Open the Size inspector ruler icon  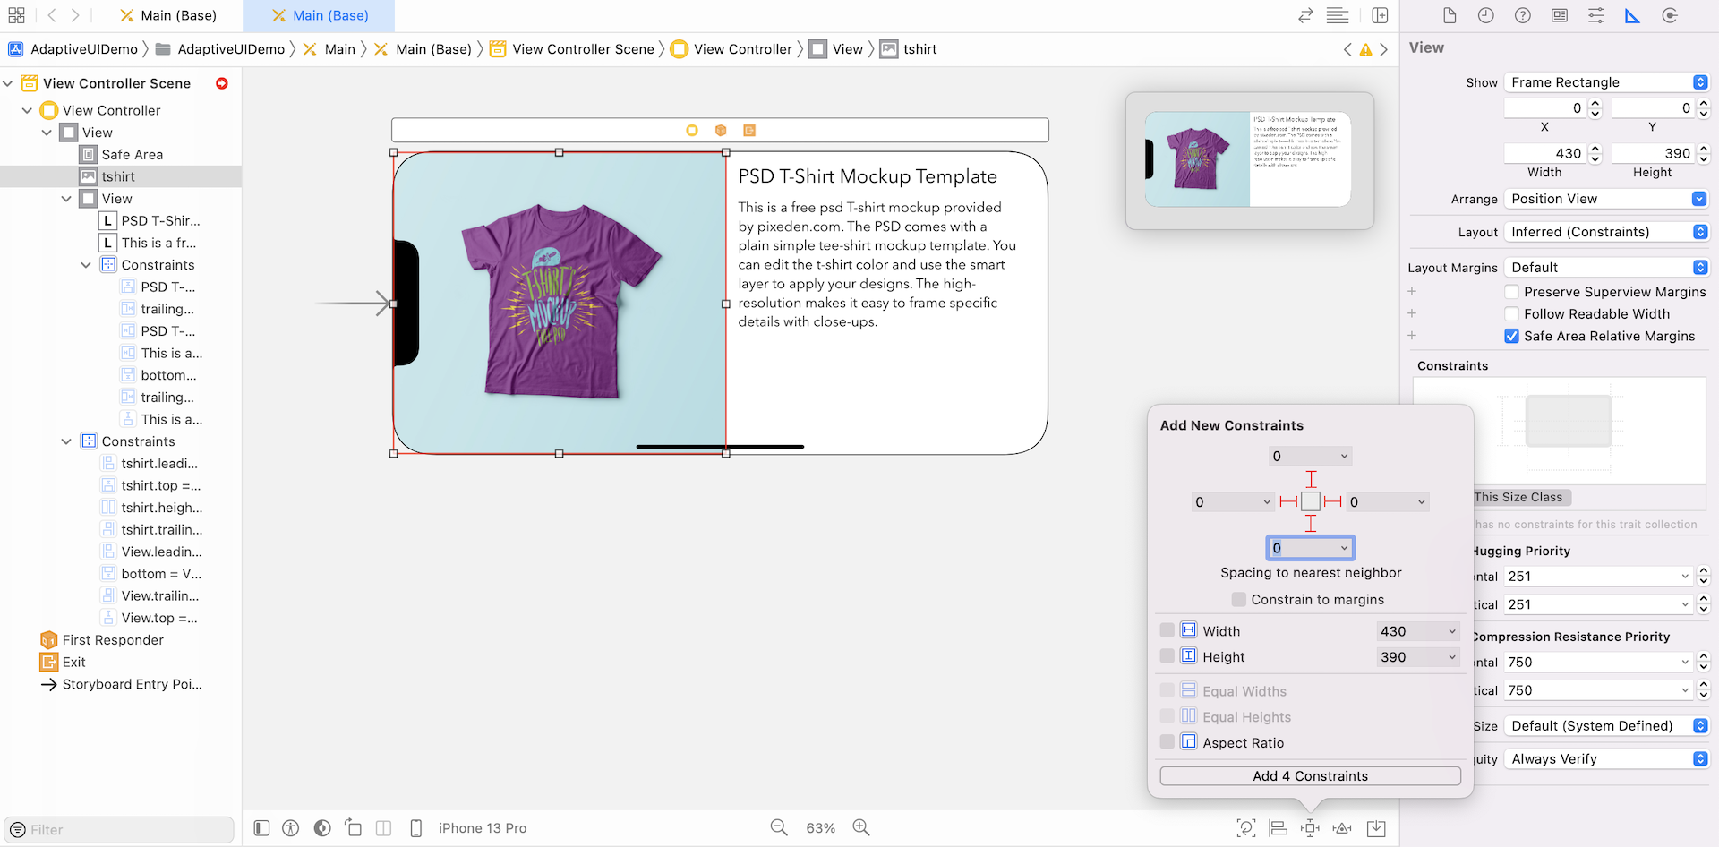(1632, 16)
